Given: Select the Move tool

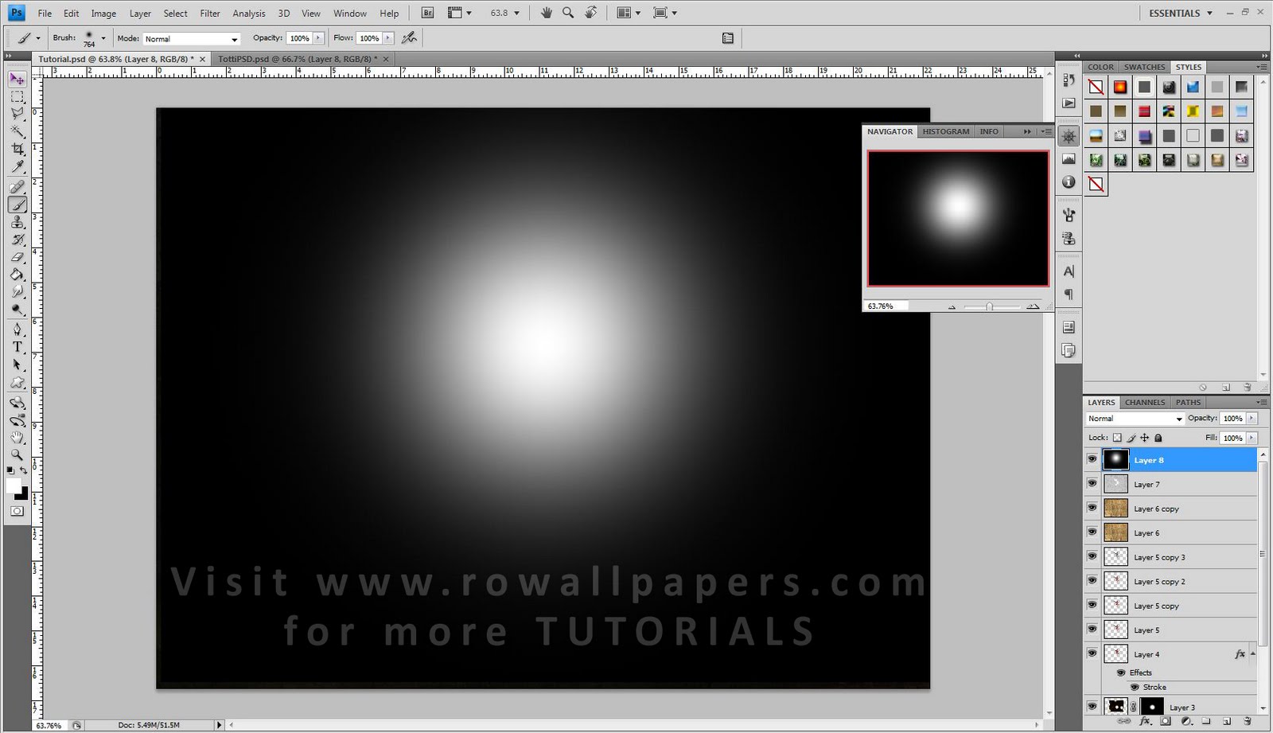Looking at the screenshot, I should click(x=17, y=79).
